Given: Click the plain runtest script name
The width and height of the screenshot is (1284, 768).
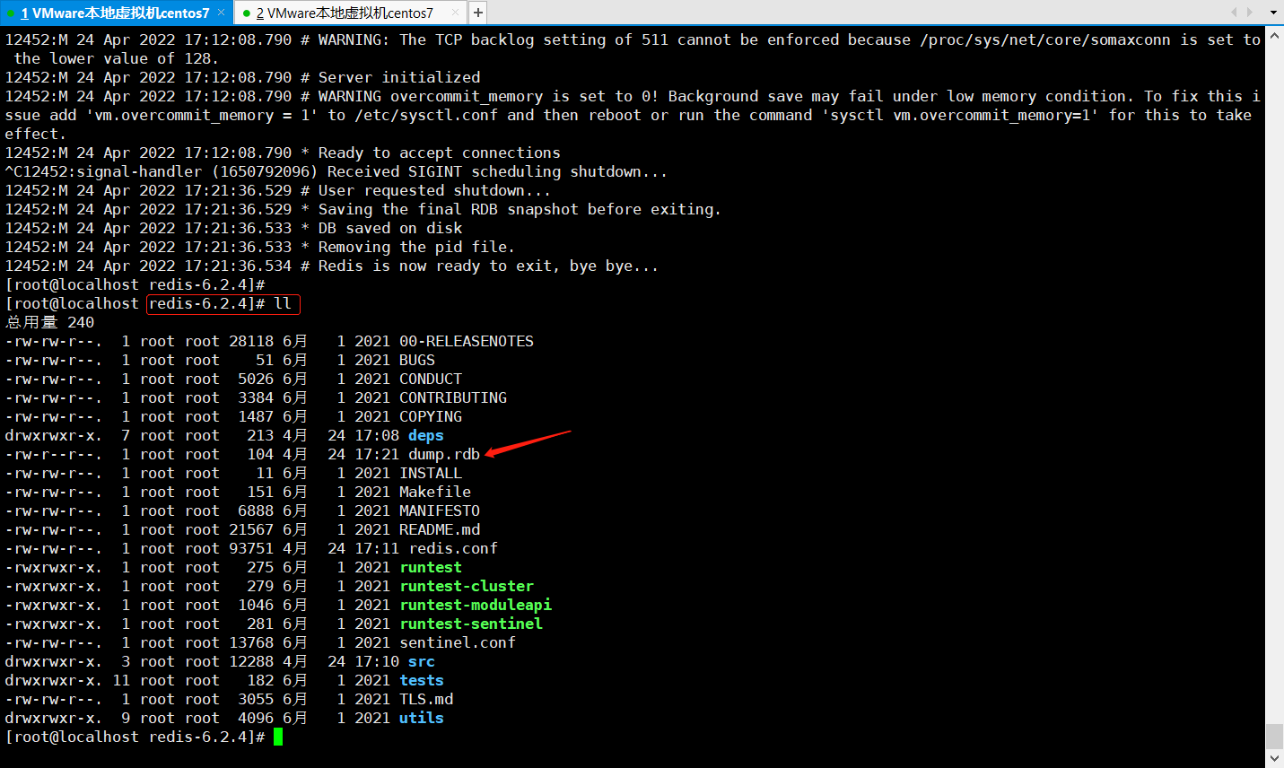Looking at the screenshot, I should point(431,567).
